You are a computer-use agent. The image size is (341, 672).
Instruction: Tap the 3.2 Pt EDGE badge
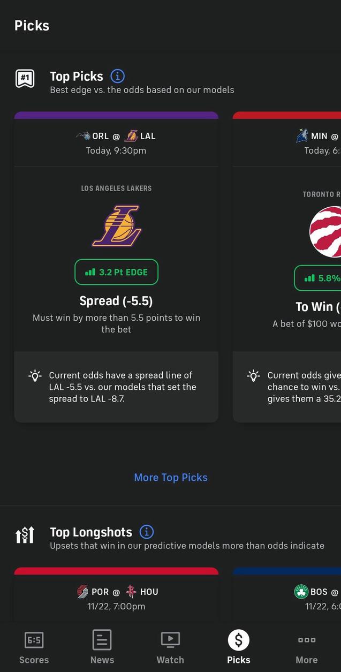click(x=116, y=272)
